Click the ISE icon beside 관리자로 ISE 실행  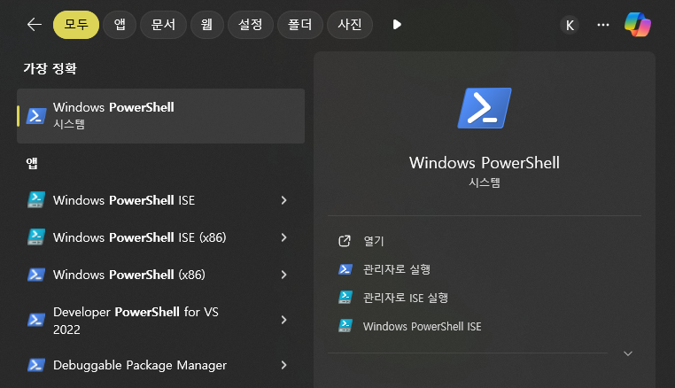pyautogui.click(x=345, y=297)
